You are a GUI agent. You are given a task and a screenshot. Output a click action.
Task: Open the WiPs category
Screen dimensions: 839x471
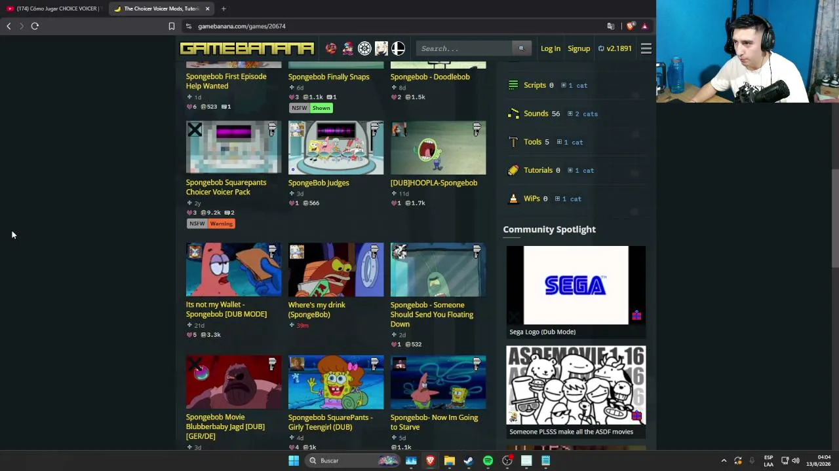pos(532,198)
